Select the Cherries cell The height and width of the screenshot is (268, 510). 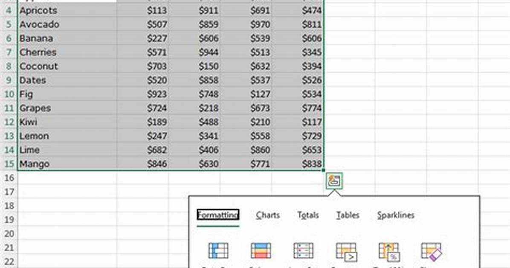click(x=67, y=52)
